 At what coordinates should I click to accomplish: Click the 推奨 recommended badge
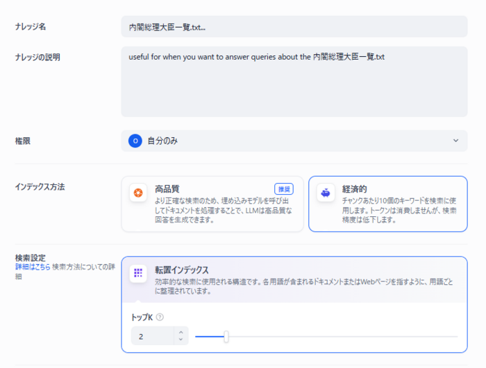click(284, 189)
